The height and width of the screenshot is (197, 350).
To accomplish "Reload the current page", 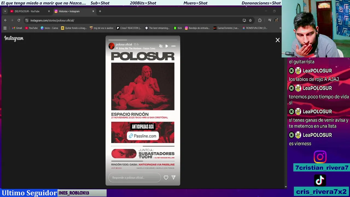I will pos(19,20).
